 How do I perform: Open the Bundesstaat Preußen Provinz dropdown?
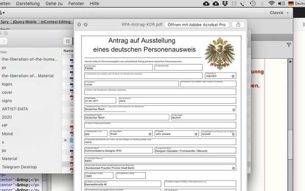point(234,168)
